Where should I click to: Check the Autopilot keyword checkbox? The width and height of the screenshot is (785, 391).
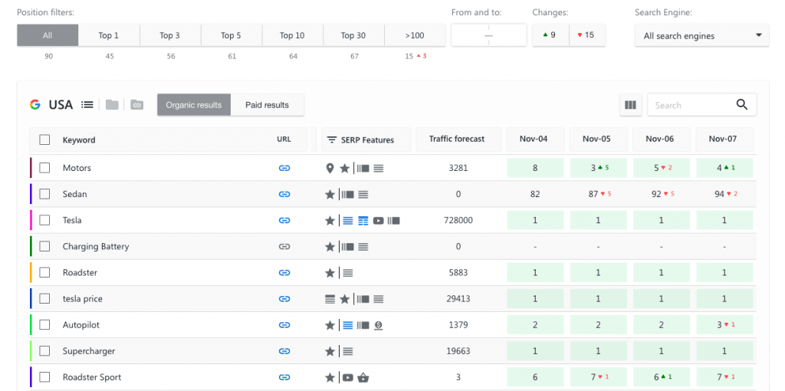tap(44, 325)
